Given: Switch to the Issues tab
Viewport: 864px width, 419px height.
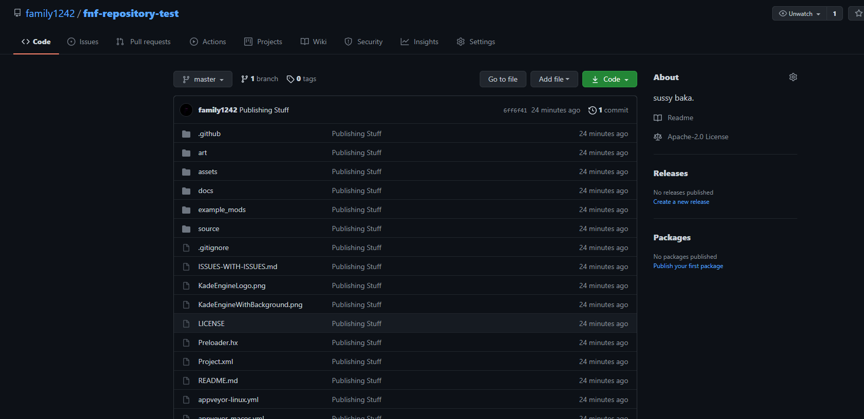Looking at the screenshot, I should tap(83, 42).
